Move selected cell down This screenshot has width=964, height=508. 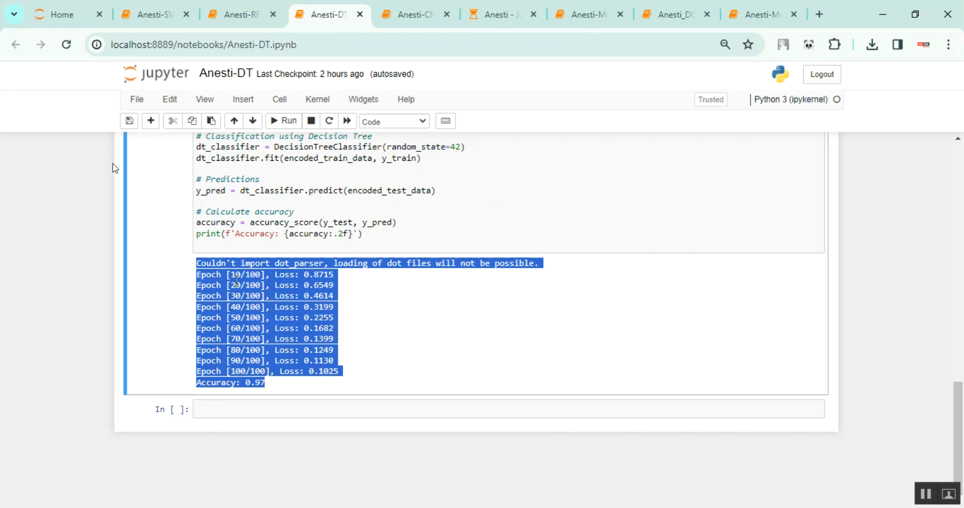(253, 121)
